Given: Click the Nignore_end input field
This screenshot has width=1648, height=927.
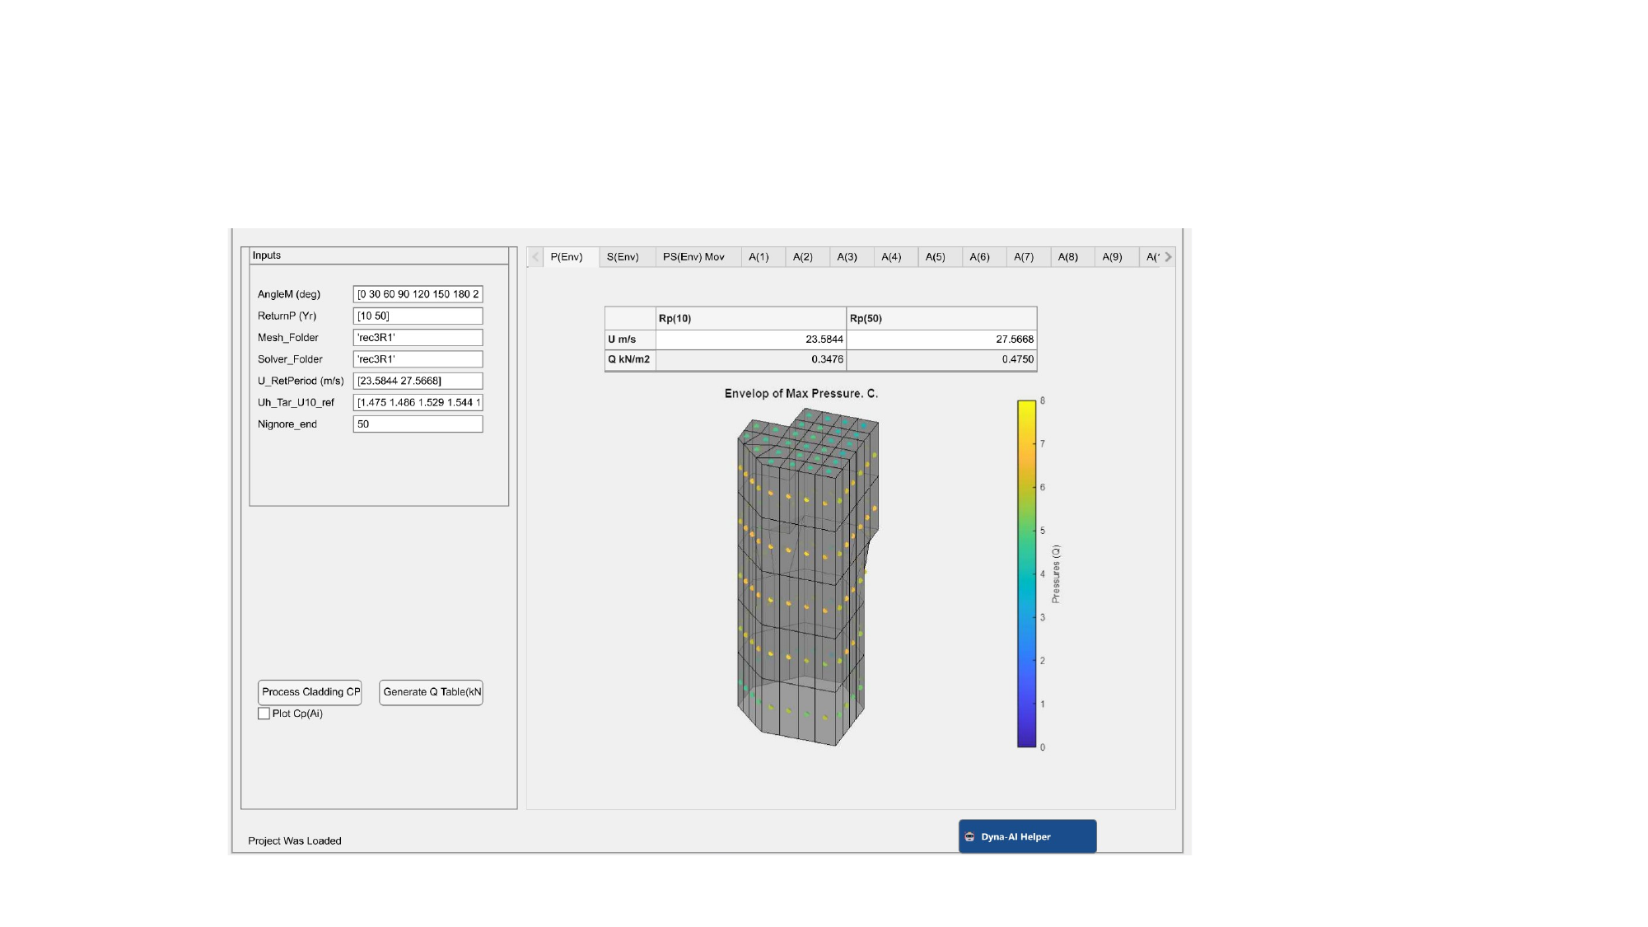Looking at the screenshot, I should pos(418,424).
